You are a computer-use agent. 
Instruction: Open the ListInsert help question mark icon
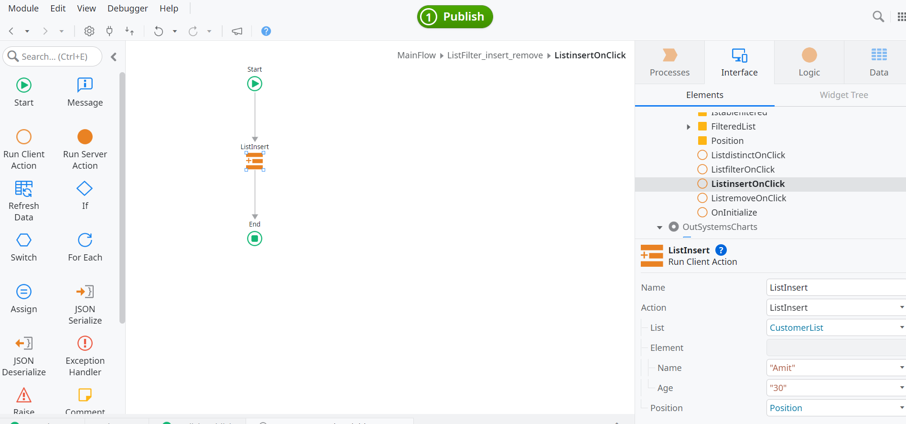tap(720, 250)
